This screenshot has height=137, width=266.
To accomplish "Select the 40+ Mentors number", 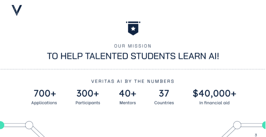I will coord(128,93).
